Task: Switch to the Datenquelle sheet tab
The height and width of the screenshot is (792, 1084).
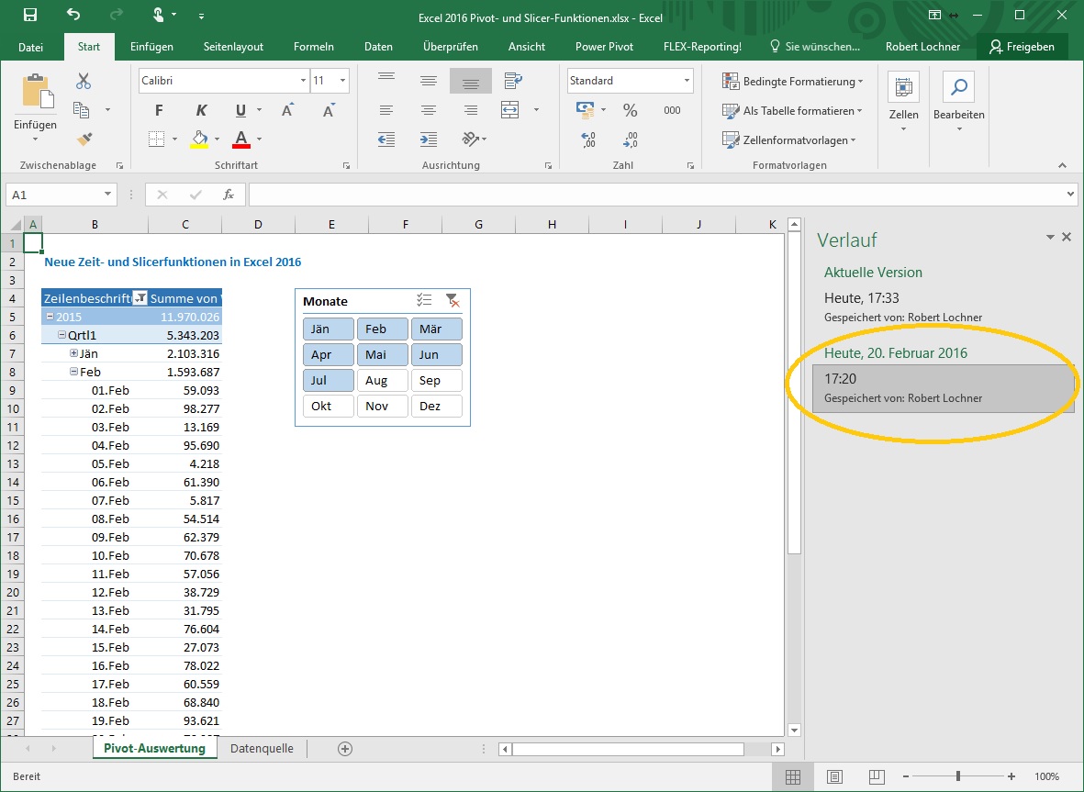Action: (x=262, y=749)
